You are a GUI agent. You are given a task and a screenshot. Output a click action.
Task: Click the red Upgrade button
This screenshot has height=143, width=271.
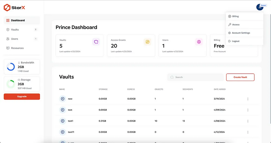(x=22, y=96)
